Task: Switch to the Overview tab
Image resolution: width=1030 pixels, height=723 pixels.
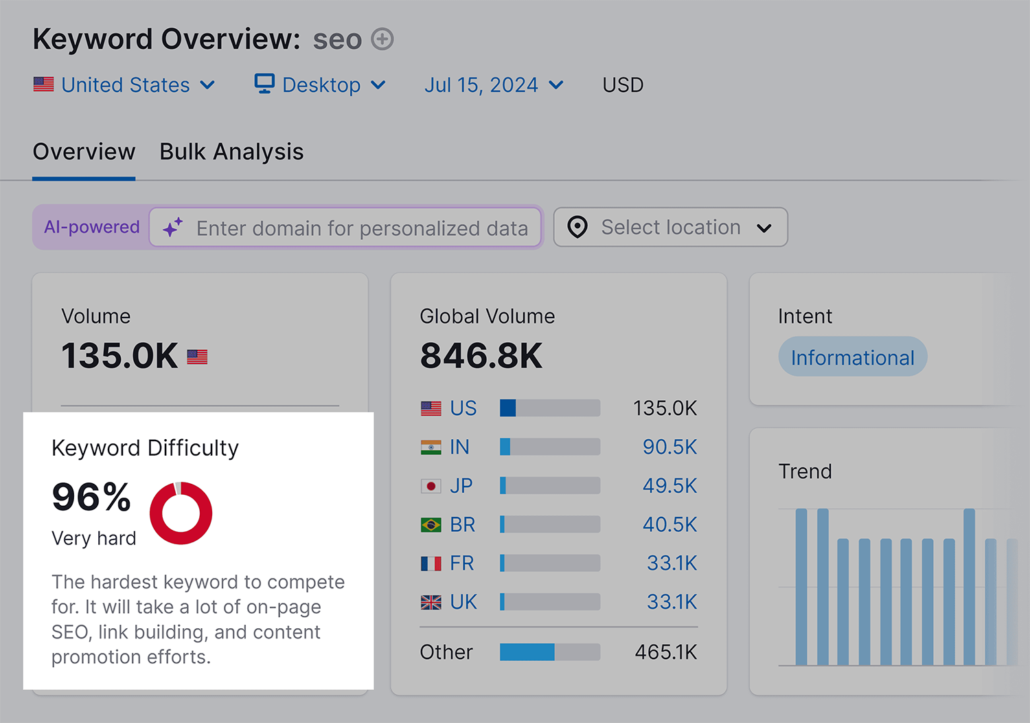Action: (x=84, y=152)
